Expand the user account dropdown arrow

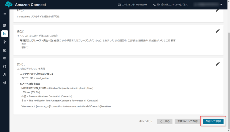(x=221, y=5)
